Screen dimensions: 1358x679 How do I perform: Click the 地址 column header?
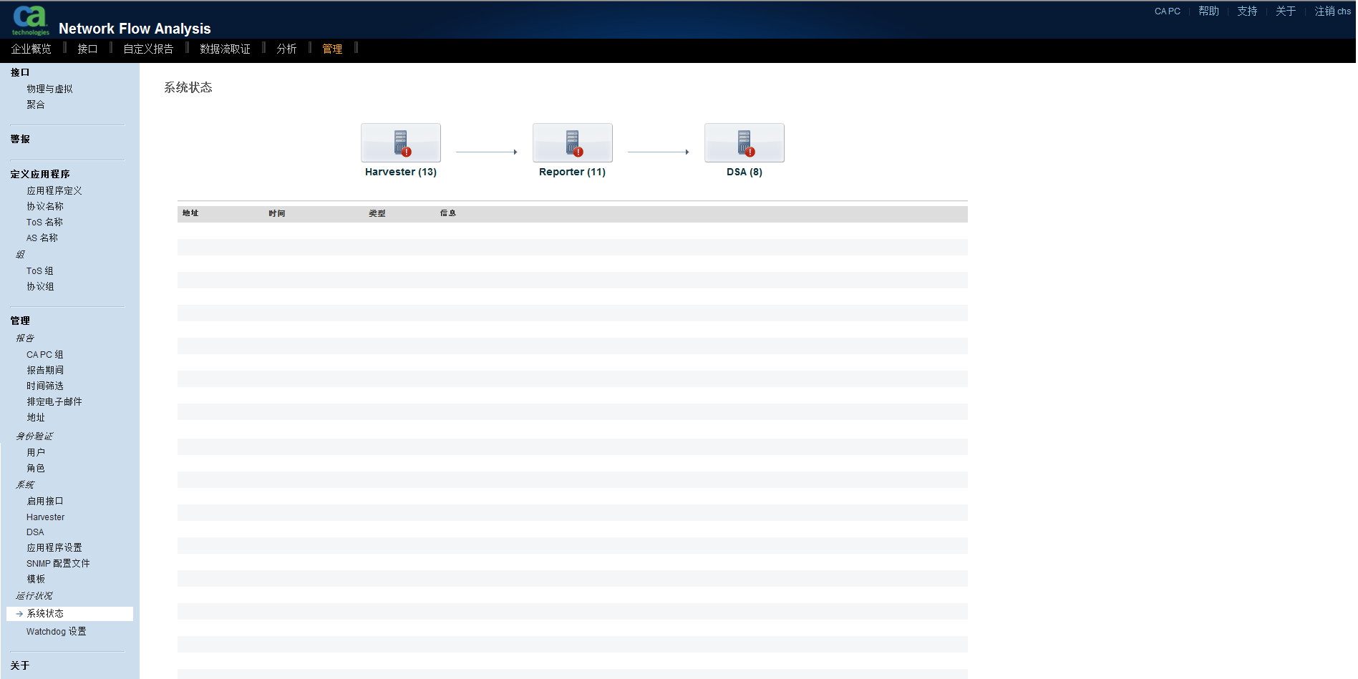(190, 213)
